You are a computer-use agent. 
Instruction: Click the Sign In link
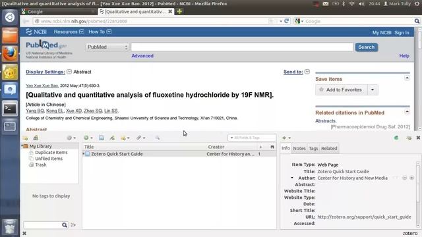[x=402, y=32]
